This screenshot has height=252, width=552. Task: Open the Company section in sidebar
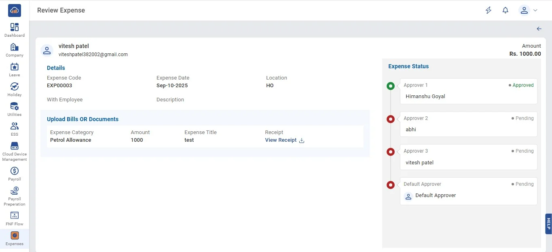click(15, 47)
